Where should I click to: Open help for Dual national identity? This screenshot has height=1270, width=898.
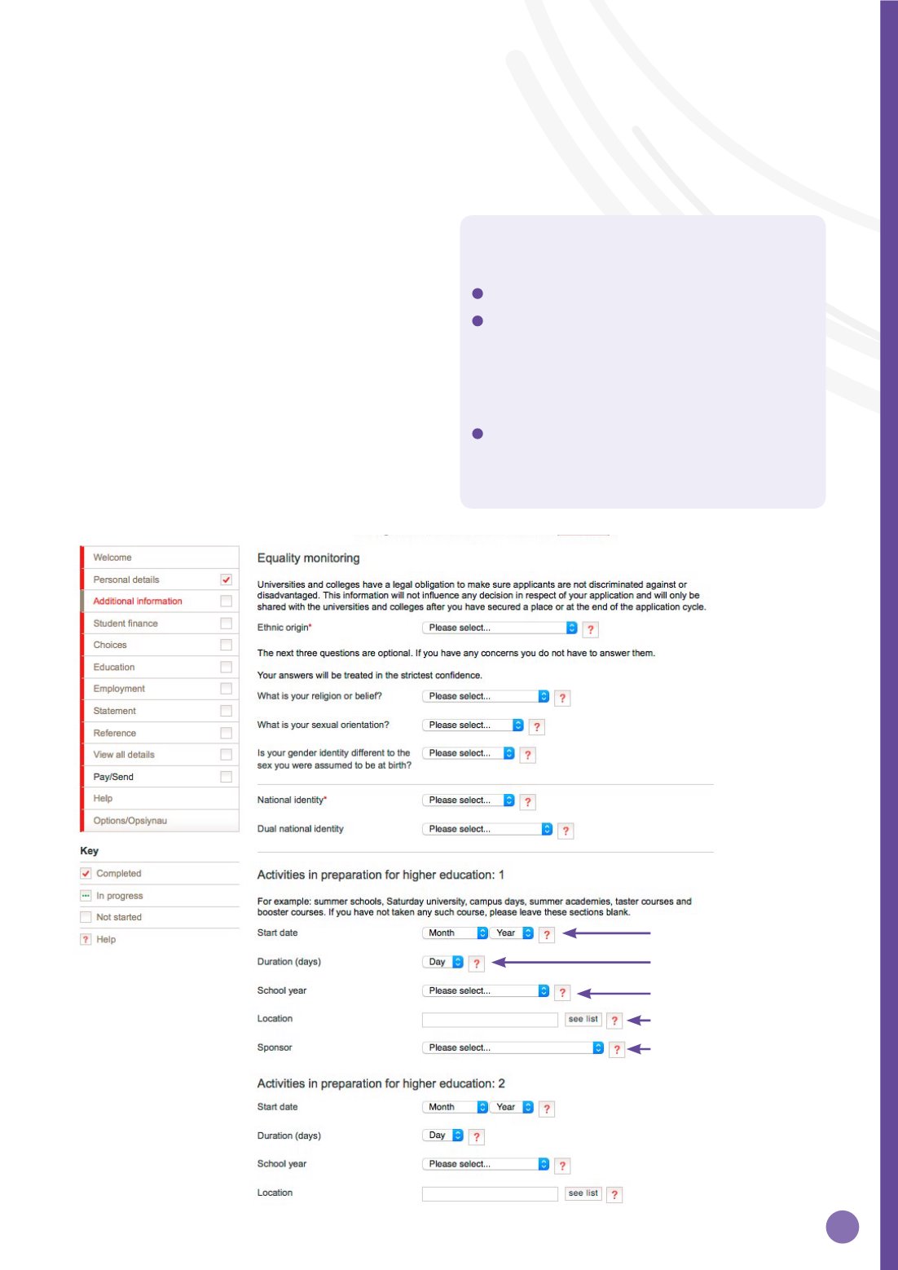566,831
